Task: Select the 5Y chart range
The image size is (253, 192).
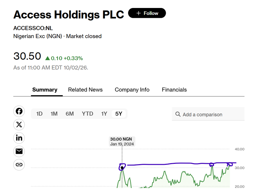Action: click(x=119, y=114)
